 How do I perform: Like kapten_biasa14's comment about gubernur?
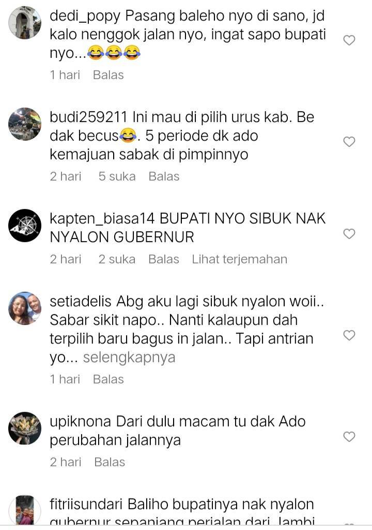point(349,233)
